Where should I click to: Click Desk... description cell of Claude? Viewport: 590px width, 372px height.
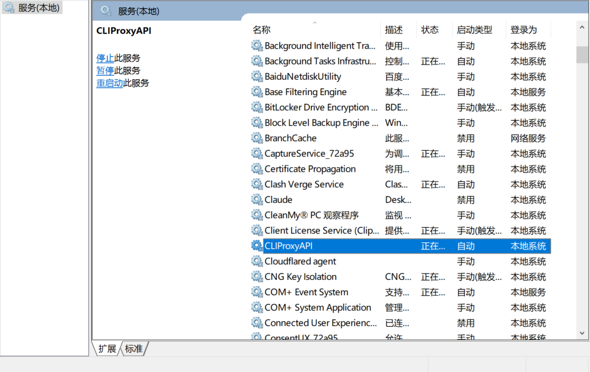[398, 200]
